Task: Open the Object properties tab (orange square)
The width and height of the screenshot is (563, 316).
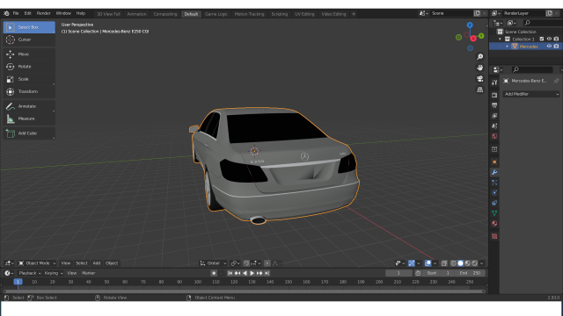Action: [x=494, y=162]
